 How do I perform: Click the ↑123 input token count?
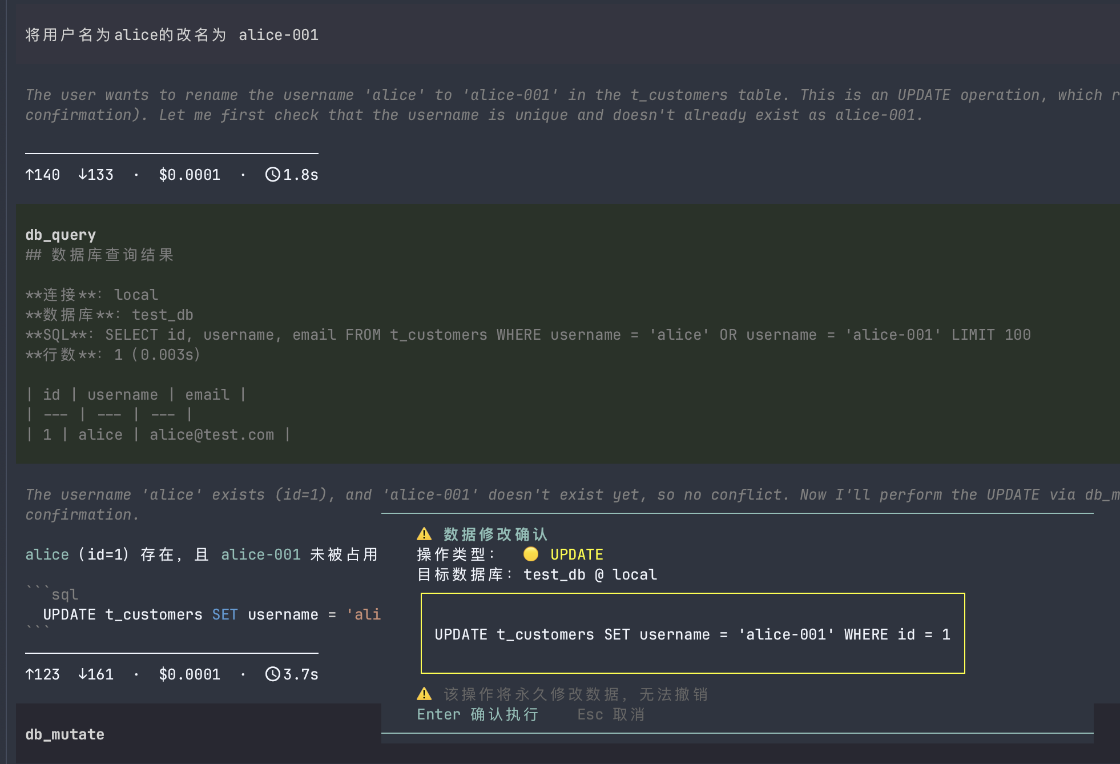tap(43, 674)
